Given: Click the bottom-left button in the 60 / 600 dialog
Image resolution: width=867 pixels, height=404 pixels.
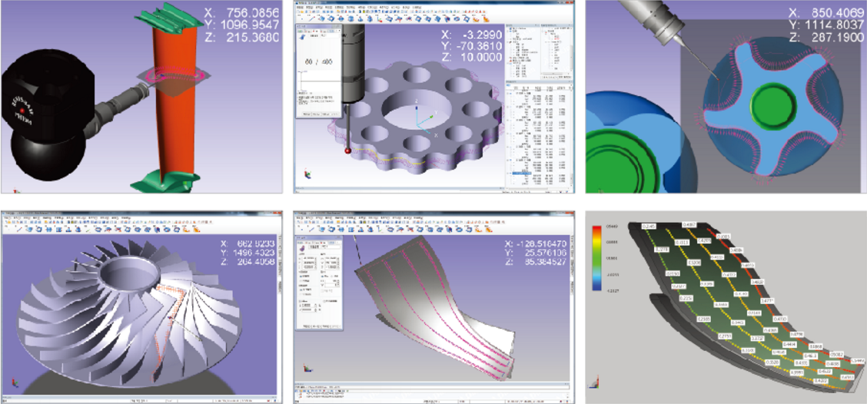Looking at the screenshot, I should pyautogui.click(x=304, y=114).
